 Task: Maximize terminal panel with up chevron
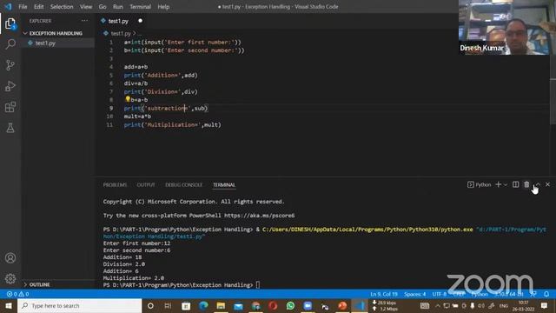click(x=538, y=184)
